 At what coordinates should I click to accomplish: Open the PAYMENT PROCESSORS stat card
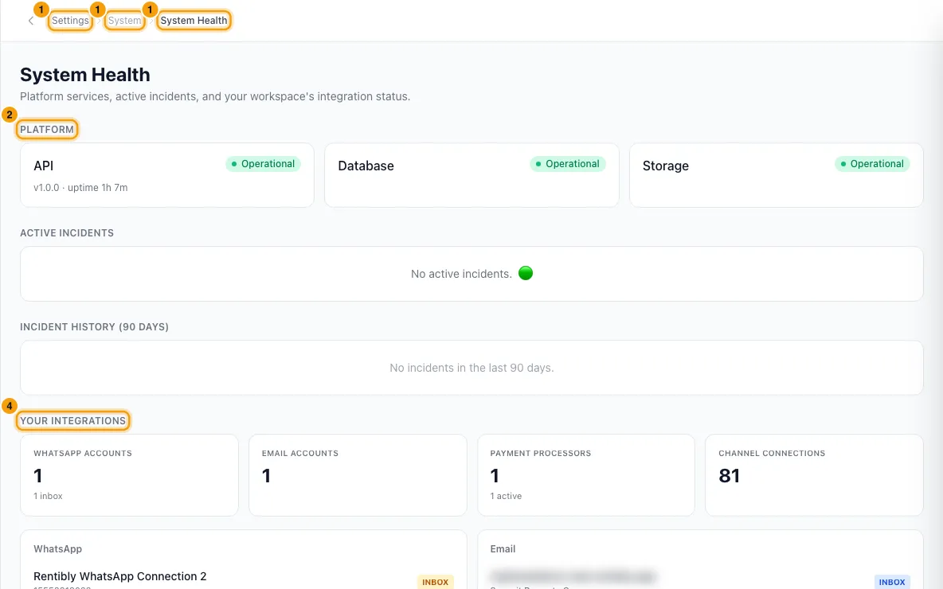585,475
